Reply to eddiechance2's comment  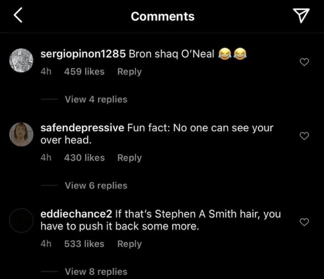(x=130, y=244)
